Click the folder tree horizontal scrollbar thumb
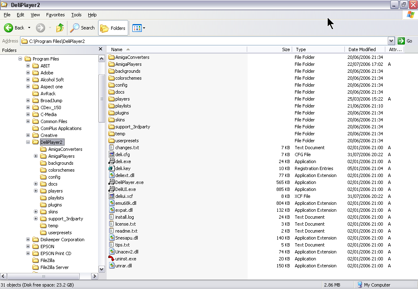Screen dimensions: 418x289 click(43, 276)
